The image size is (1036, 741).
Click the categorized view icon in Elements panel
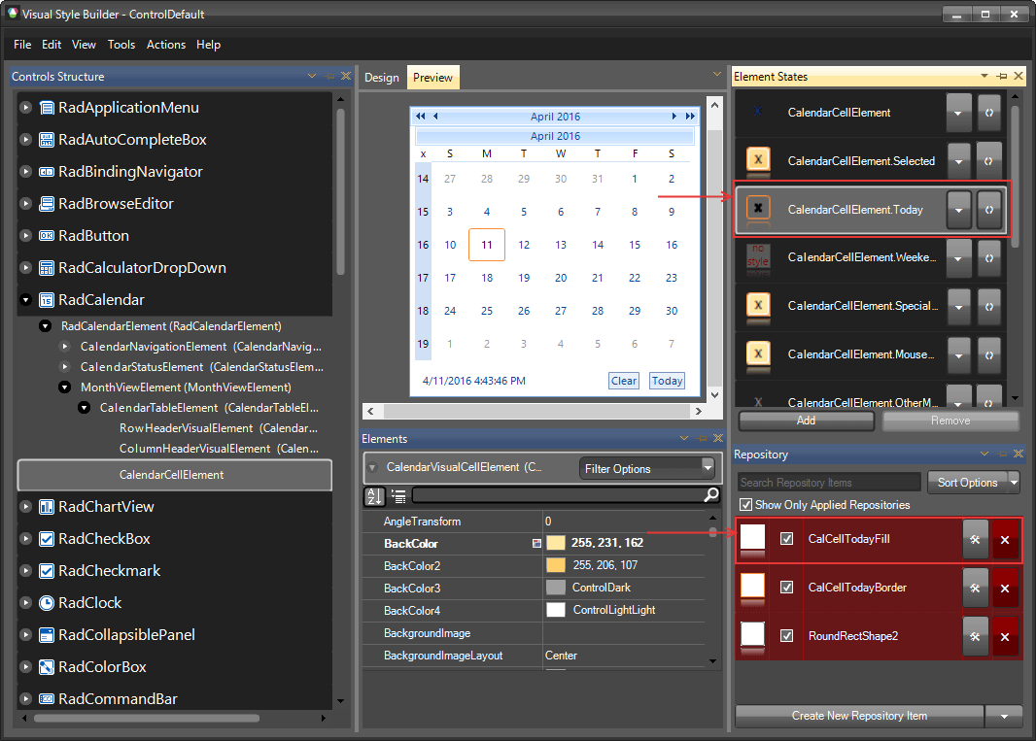pyautogui.click(x=397, y=496)
